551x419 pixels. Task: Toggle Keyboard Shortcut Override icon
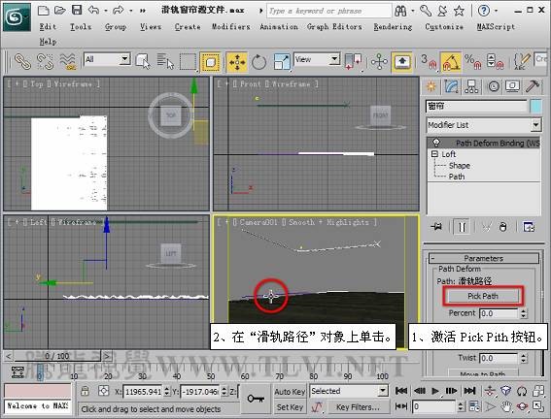(x=402, y=62)
